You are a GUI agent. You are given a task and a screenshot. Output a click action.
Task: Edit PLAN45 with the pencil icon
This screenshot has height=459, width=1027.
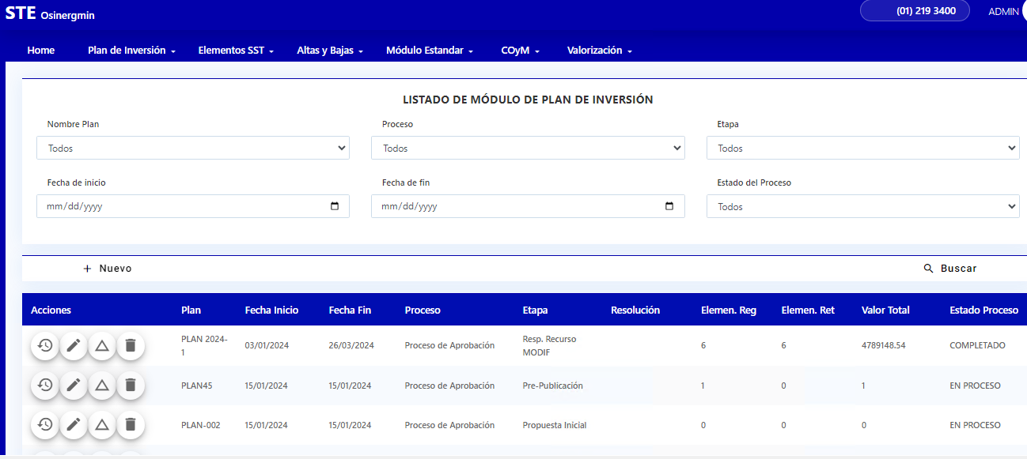[74, 385]
